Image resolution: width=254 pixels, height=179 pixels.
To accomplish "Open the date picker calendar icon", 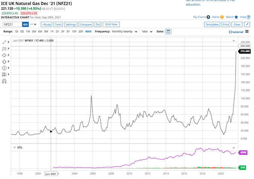I will (x=168, y=32).
